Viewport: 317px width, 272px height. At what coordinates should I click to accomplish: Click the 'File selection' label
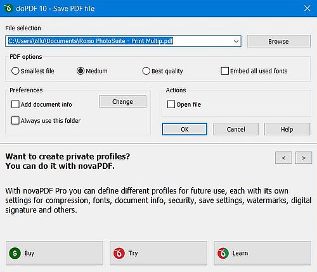[x=23, y=28]
